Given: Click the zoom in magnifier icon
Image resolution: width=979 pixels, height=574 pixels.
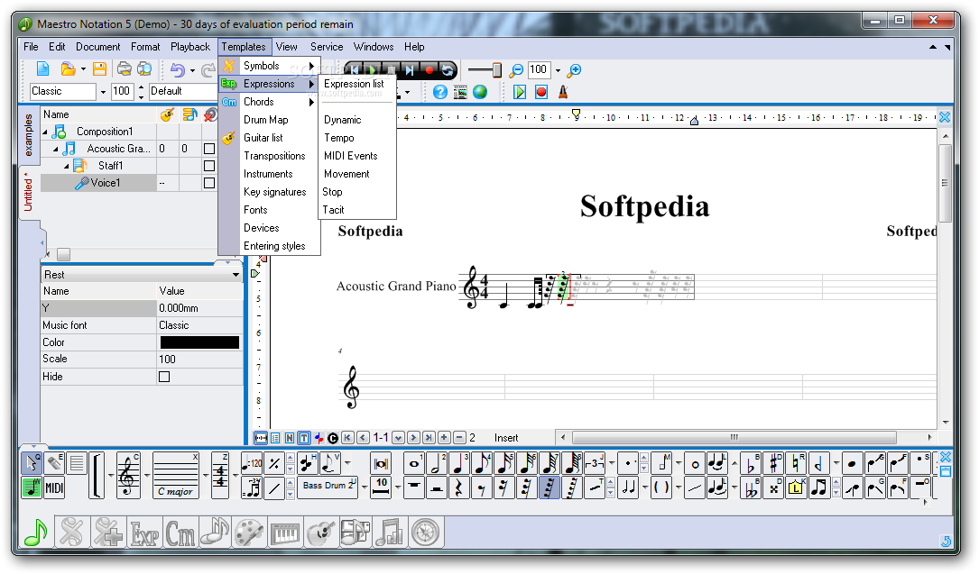Looking at the screenshot, I should coord(575,69).
